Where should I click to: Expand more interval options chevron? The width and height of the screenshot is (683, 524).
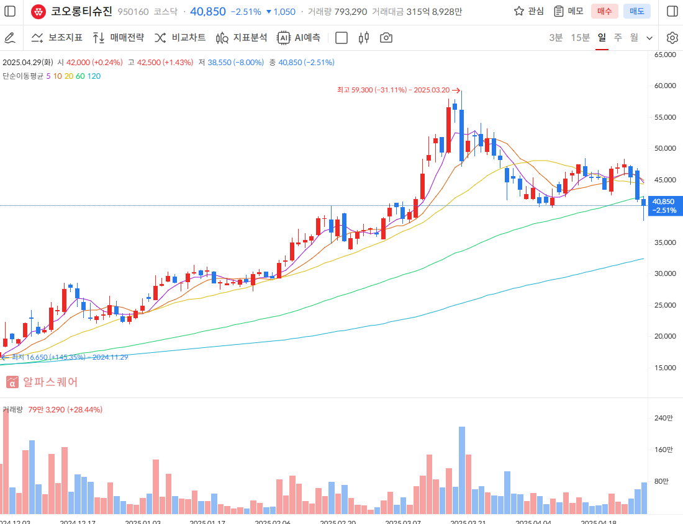tap(649, 38)
